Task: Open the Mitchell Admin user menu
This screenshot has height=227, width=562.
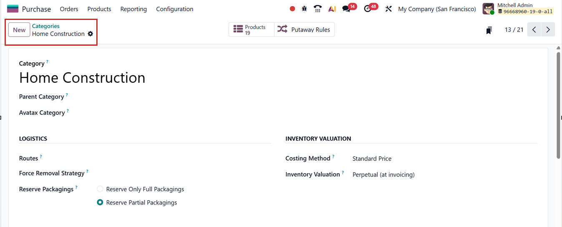Action: (518, 9)
